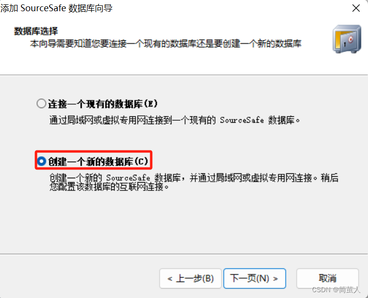368x298 pixels.
Task: Click the CSDN @简茧人 watermark
Action: click(x=336, y=290)
